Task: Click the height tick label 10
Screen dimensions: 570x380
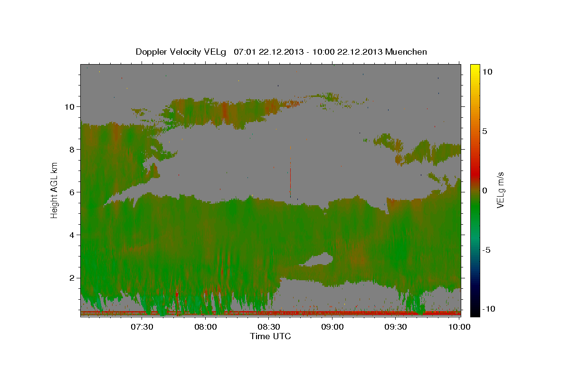Action: click(69, 106)
